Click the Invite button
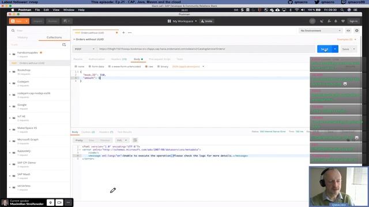Image resolution: width=369 pixels, height=207 pixels. point(206,21)
